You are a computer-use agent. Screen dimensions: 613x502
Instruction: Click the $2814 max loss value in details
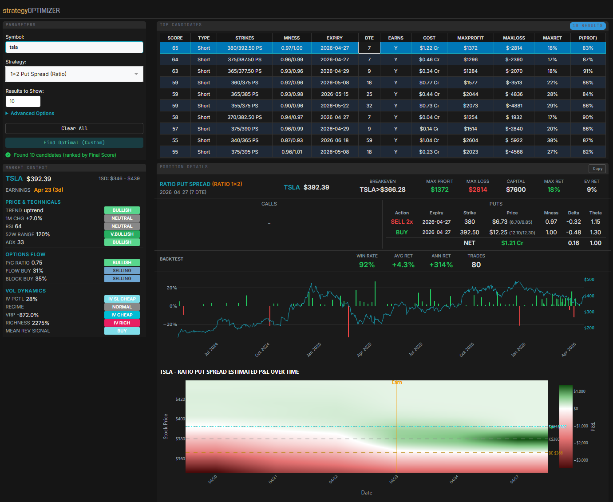coord(478,190)
